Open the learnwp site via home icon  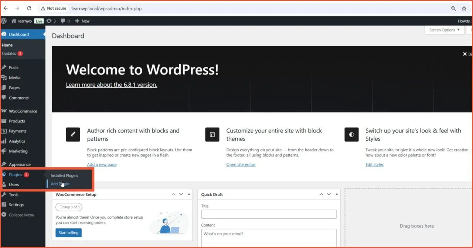(x=14, y=21)
